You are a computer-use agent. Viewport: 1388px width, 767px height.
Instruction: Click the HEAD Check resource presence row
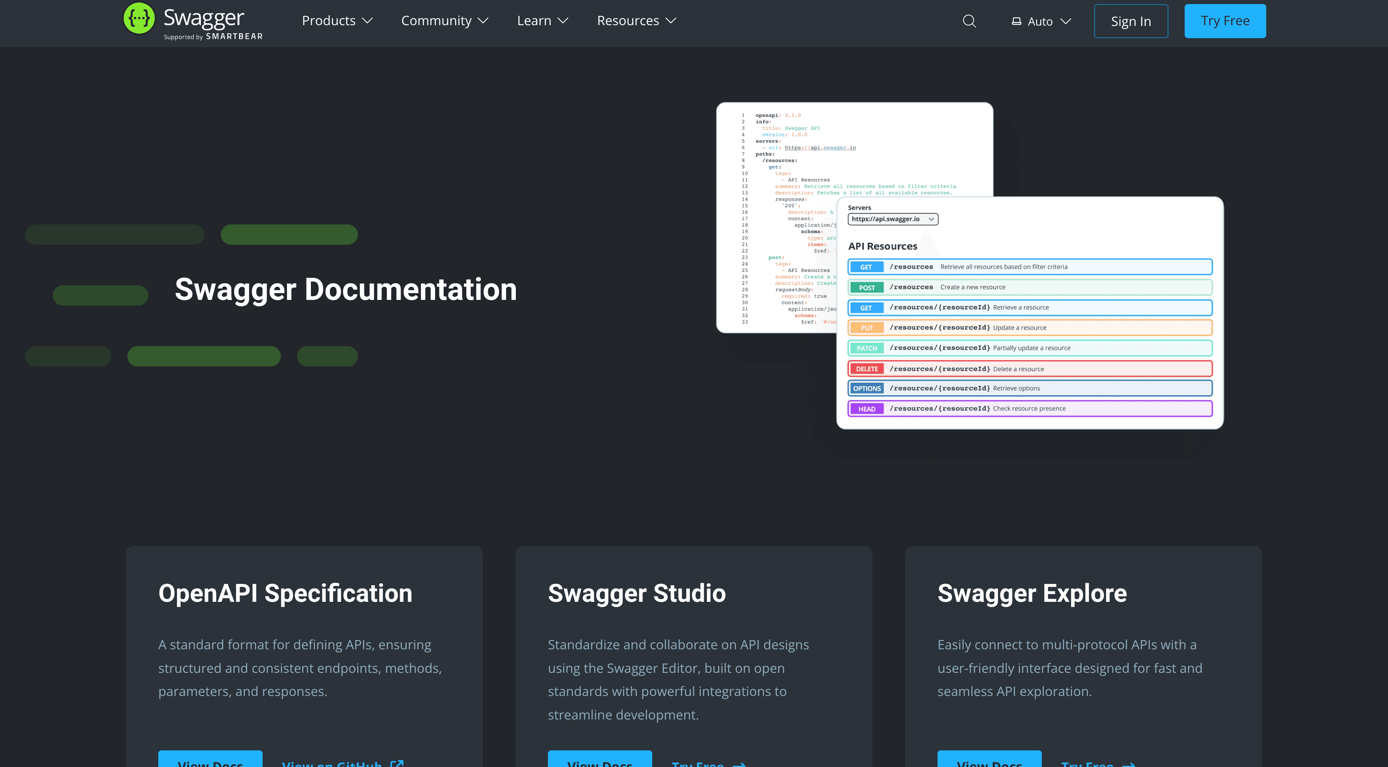(1030, 408)
